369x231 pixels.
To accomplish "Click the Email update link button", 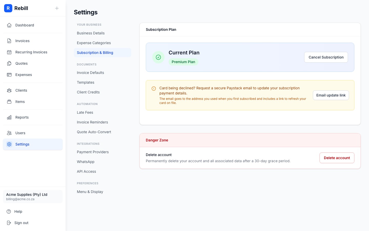I will 331,95.
